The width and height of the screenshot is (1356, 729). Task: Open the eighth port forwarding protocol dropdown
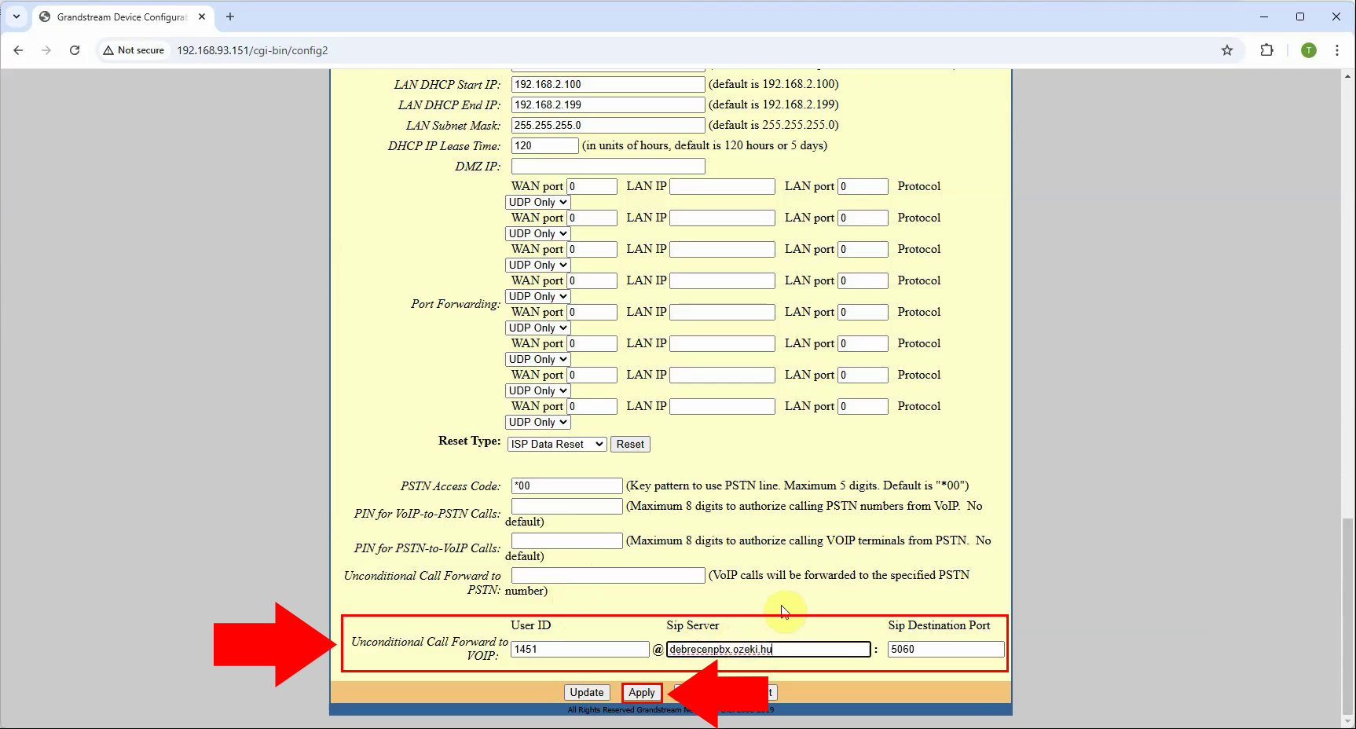click(x=537, y=422)
